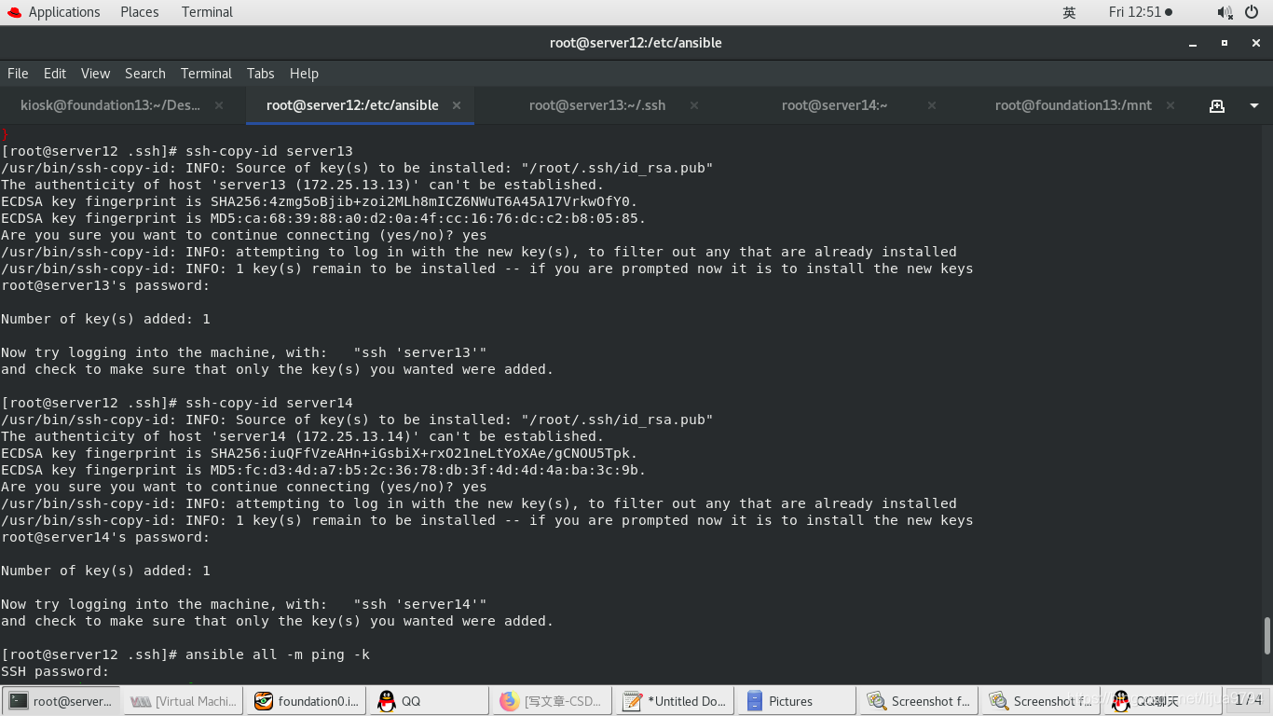
Task: Click the new tab icon button
Action: (x=1217, y=106)
